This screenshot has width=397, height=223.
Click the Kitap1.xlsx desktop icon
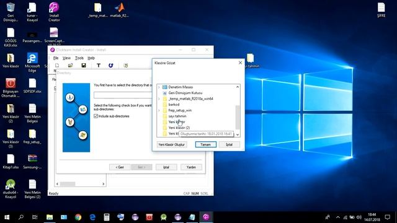11,162
